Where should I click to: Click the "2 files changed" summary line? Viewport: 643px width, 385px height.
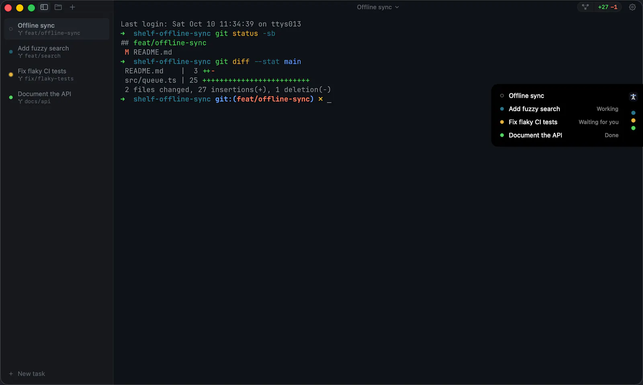coord(228,90)
